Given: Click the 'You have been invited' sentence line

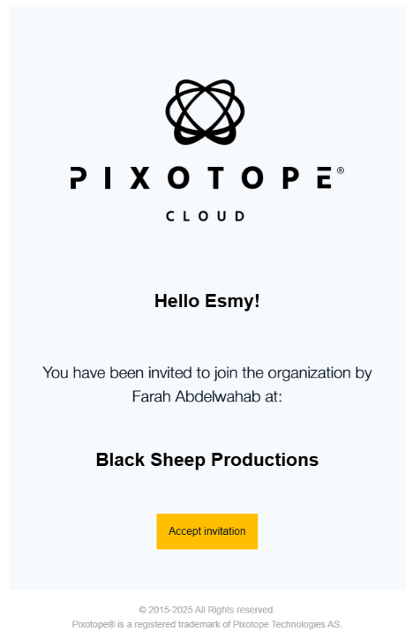Looking at the screenshot, I should pyautogui.click(x=206, y=372).
